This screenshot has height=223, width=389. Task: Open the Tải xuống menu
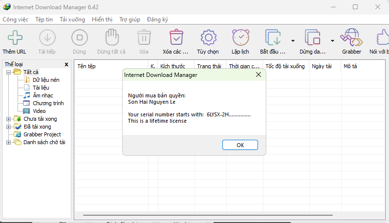coord(72,19)
